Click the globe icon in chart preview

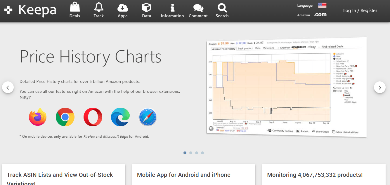point(211,129)
